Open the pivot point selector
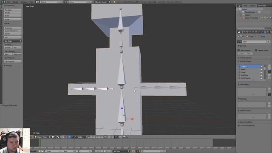The width and height of the screenshot is (272, 153). pyautogui.click(x=59, y=137)
